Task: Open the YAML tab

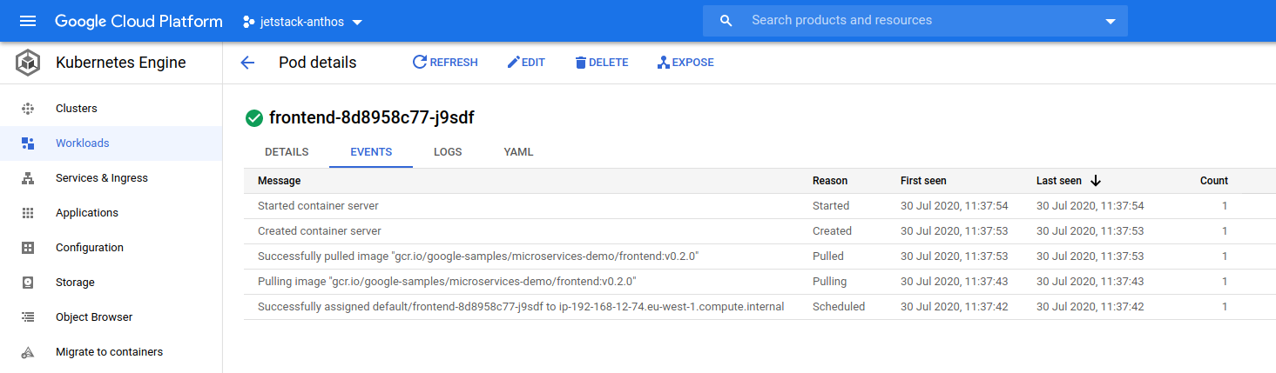Action: click(x=518, y=152)
